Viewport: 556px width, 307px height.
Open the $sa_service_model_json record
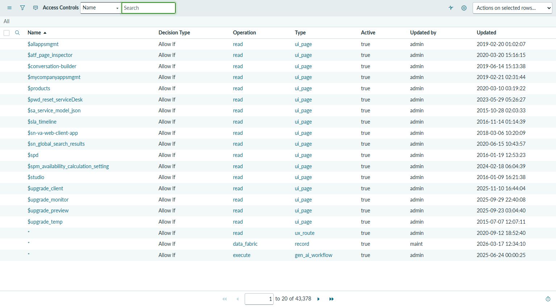tap(54, 111)
